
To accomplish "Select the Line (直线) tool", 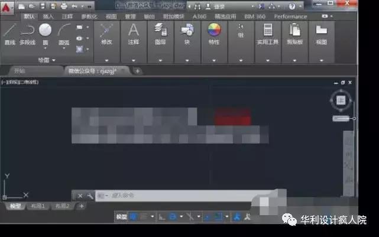I will pos(10,34).
